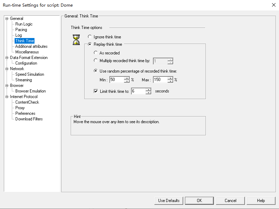Select Speed Simulation under Network
Image resolution: width=279 pixels, height=209 pixels.
point(30,74)
